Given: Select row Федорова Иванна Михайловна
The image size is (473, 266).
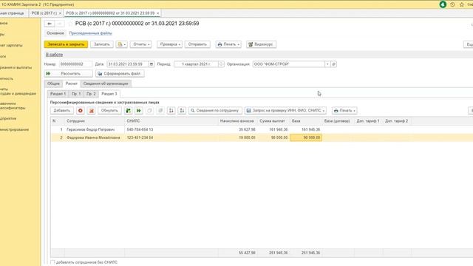Looking at the screenshot, I should tap(262, 137).
